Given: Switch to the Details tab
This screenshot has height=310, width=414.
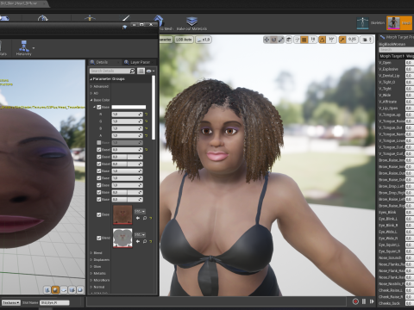Looking at the screenshot, I should click(102, 62).
